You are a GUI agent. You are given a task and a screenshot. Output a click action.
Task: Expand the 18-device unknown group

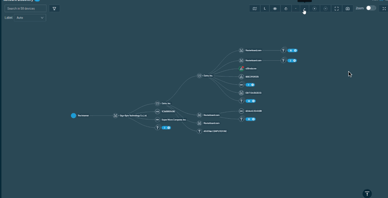point(250,101)
